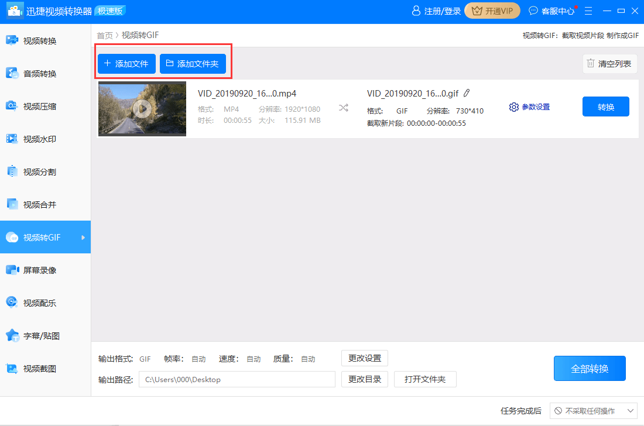The image size is (644, 426).
Task: Start conversion with the 全部转换 button
Action: coord(590,368)
